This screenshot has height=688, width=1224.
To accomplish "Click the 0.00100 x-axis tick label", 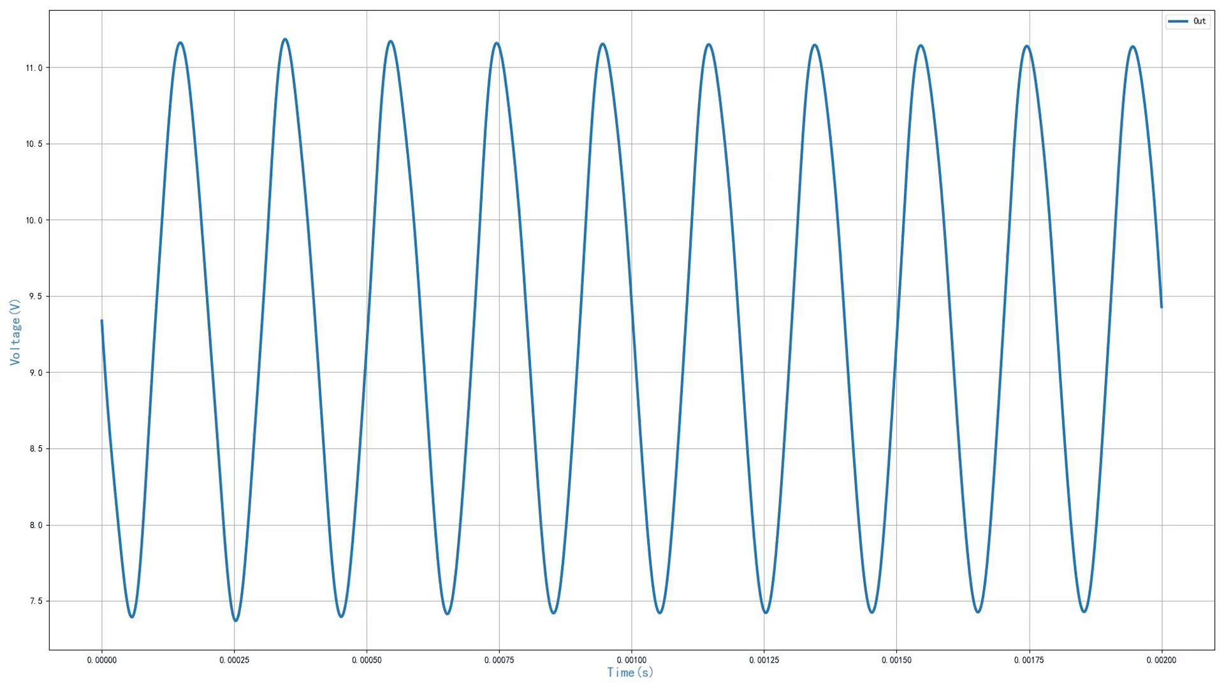I will (631, 661).
